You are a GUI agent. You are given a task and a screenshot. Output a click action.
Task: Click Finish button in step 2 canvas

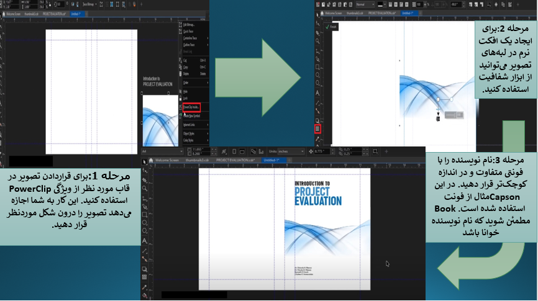pos(332,27)
